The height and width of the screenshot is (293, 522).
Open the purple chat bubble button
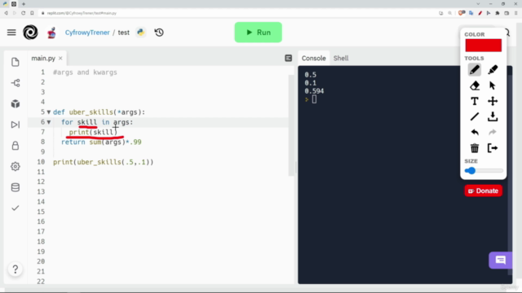(500, 260)
